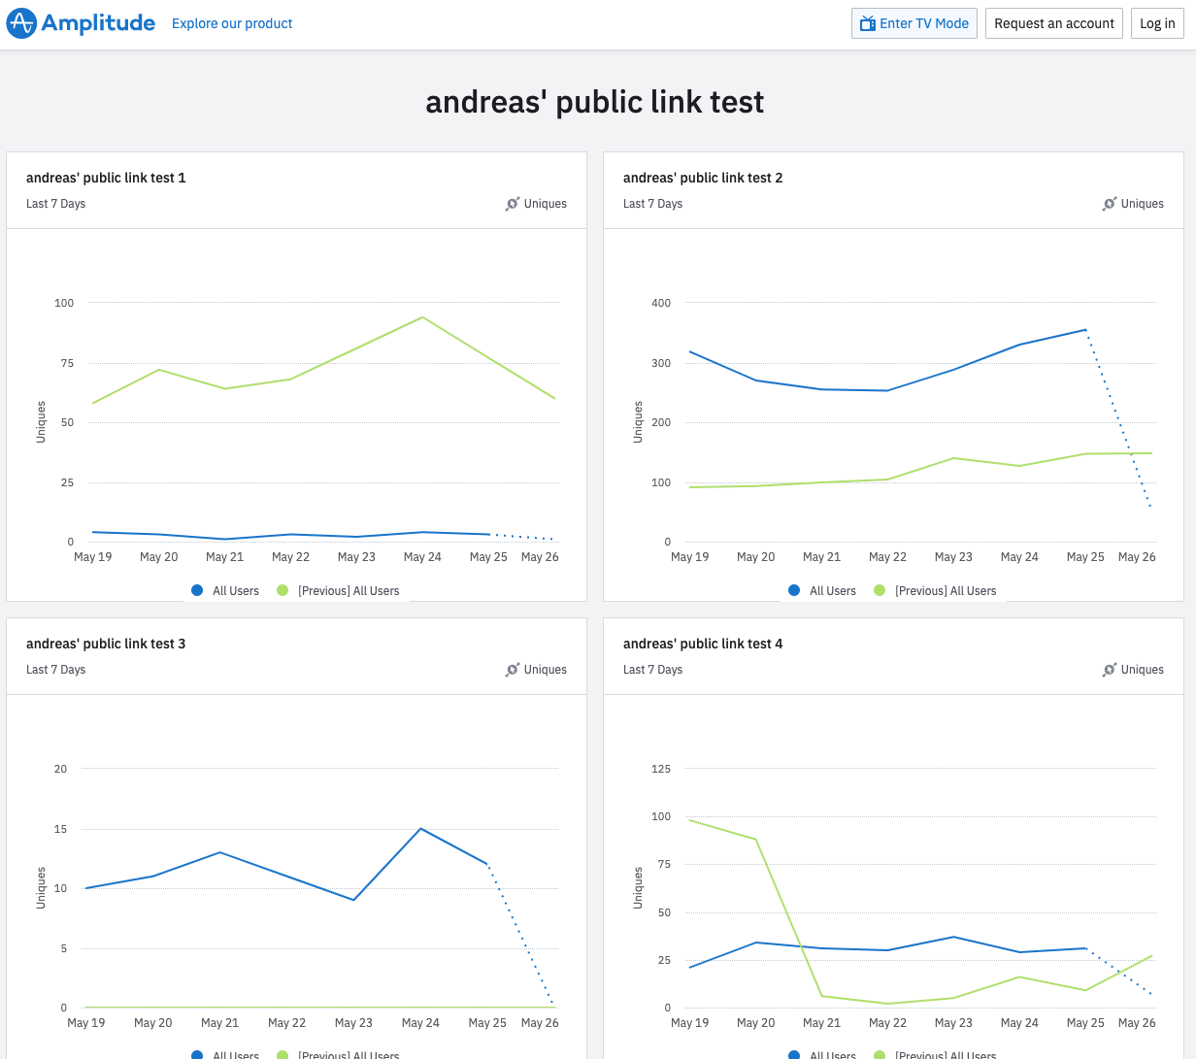Click the May 24 peak on test 3 chart
1196x1059 pixels.
(x=420, y=829)
